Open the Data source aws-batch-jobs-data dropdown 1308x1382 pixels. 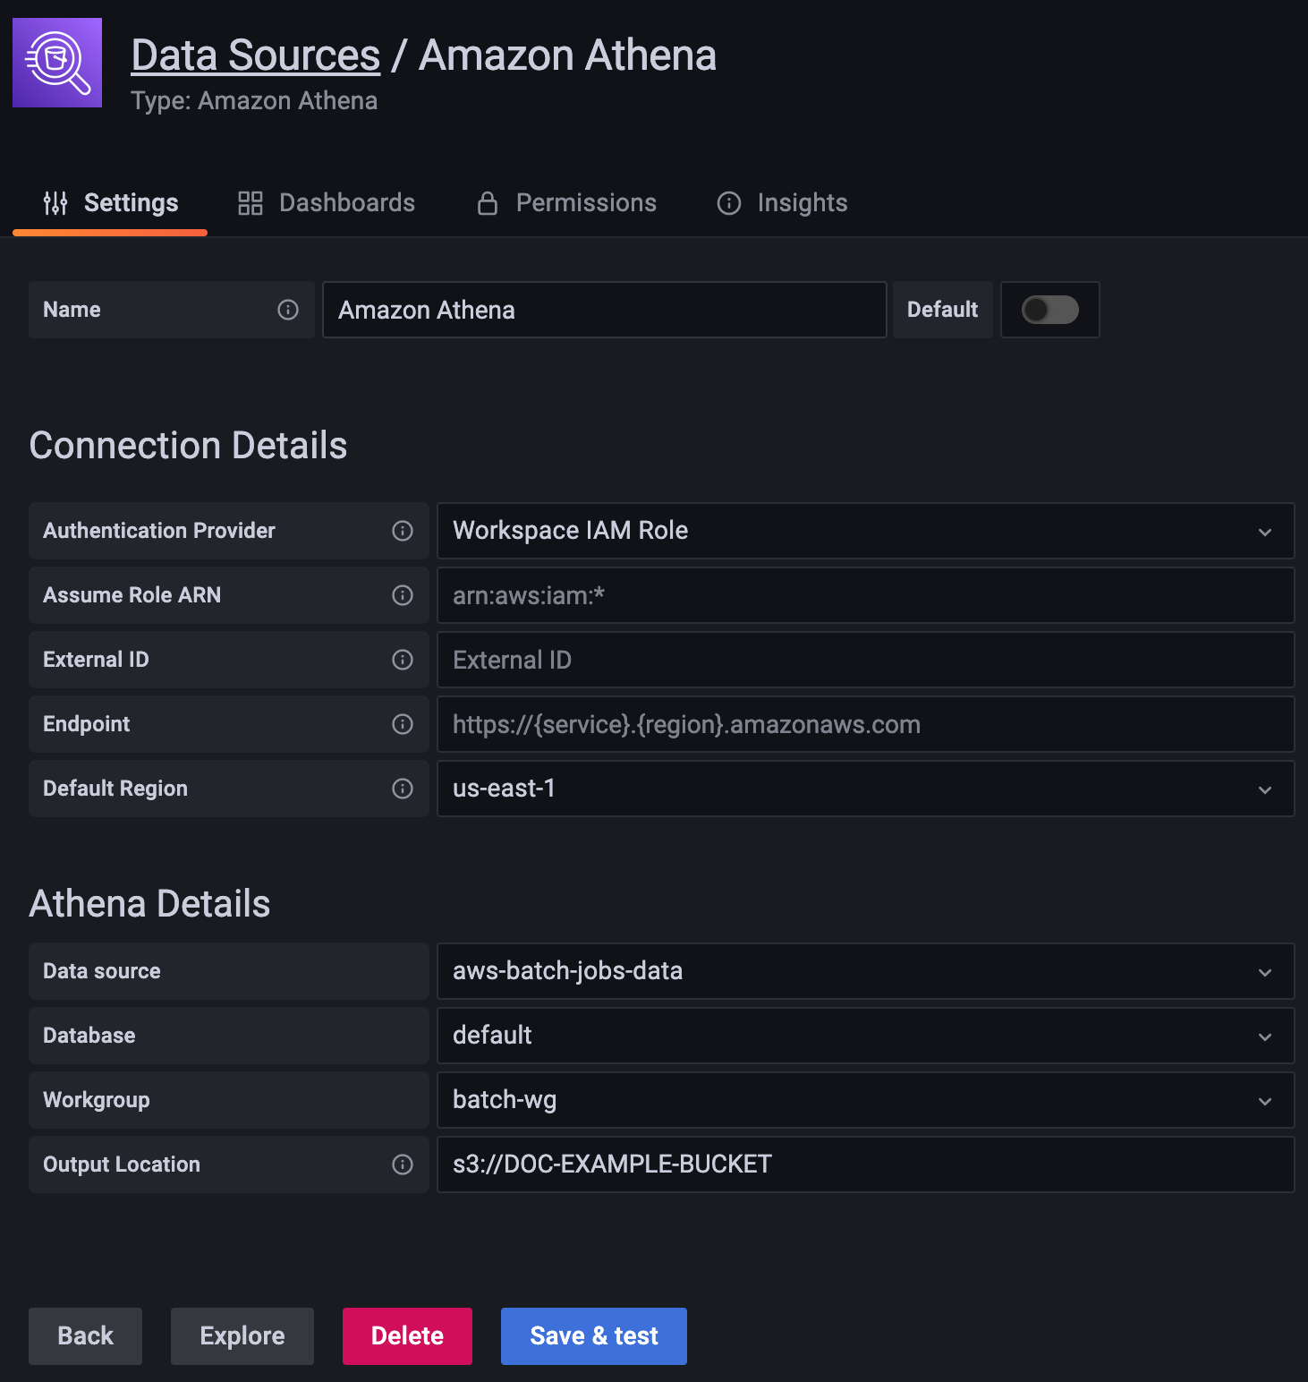865,971
